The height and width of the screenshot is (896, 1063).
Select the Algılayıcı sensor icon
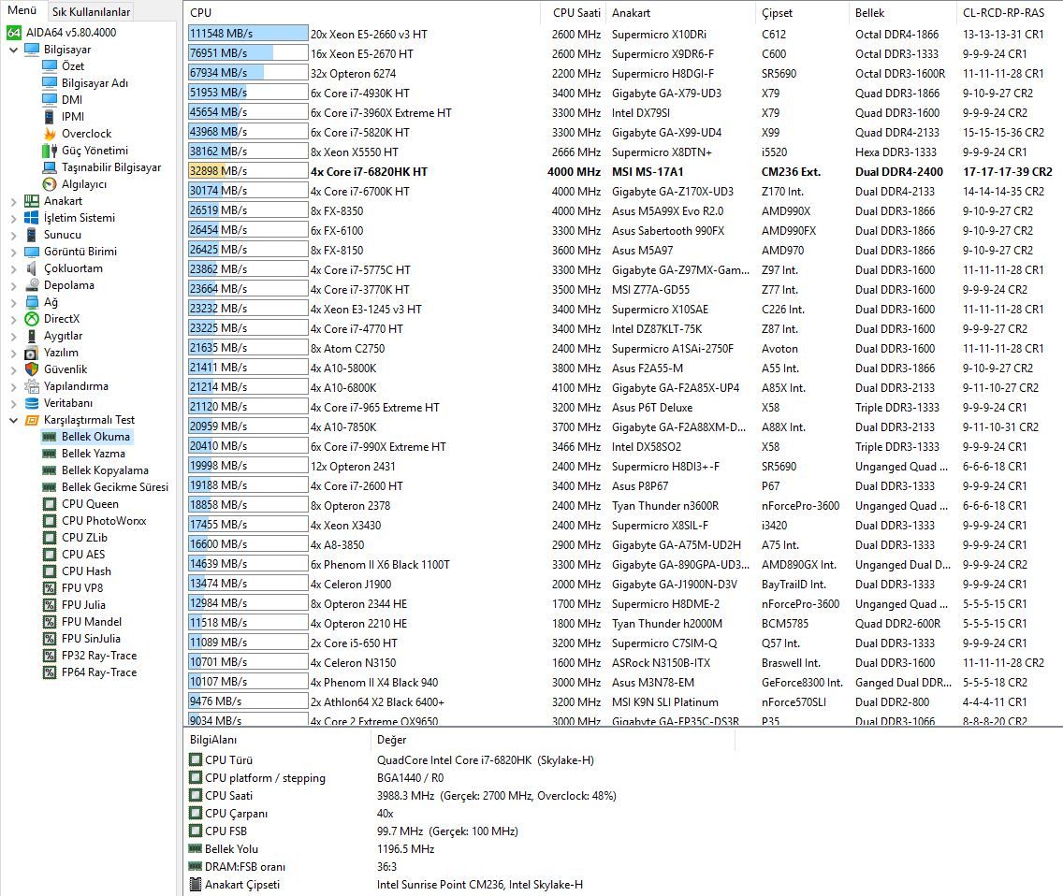(49, 183)
